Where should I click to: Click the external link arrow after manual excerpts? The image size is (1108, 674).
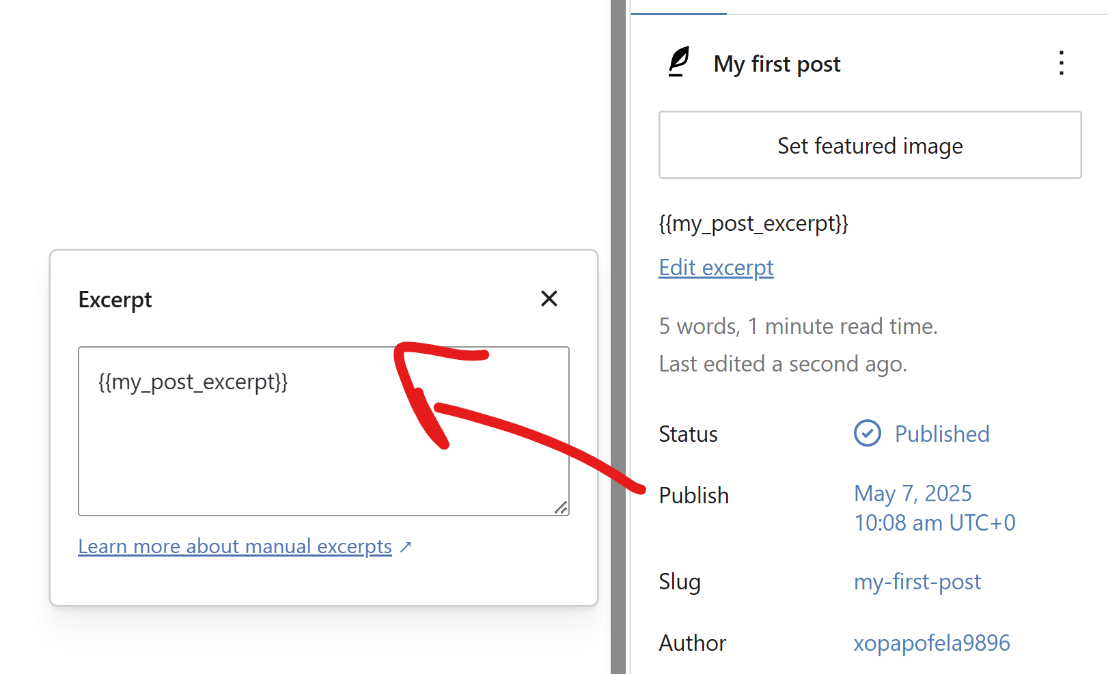click(406, 547)
